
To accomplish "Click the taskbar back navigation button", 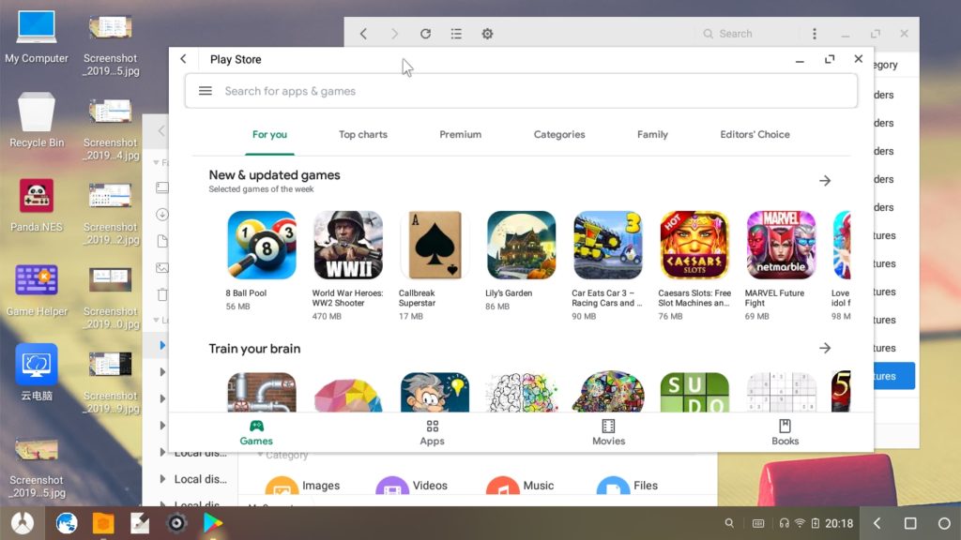I will coord(877,523).
